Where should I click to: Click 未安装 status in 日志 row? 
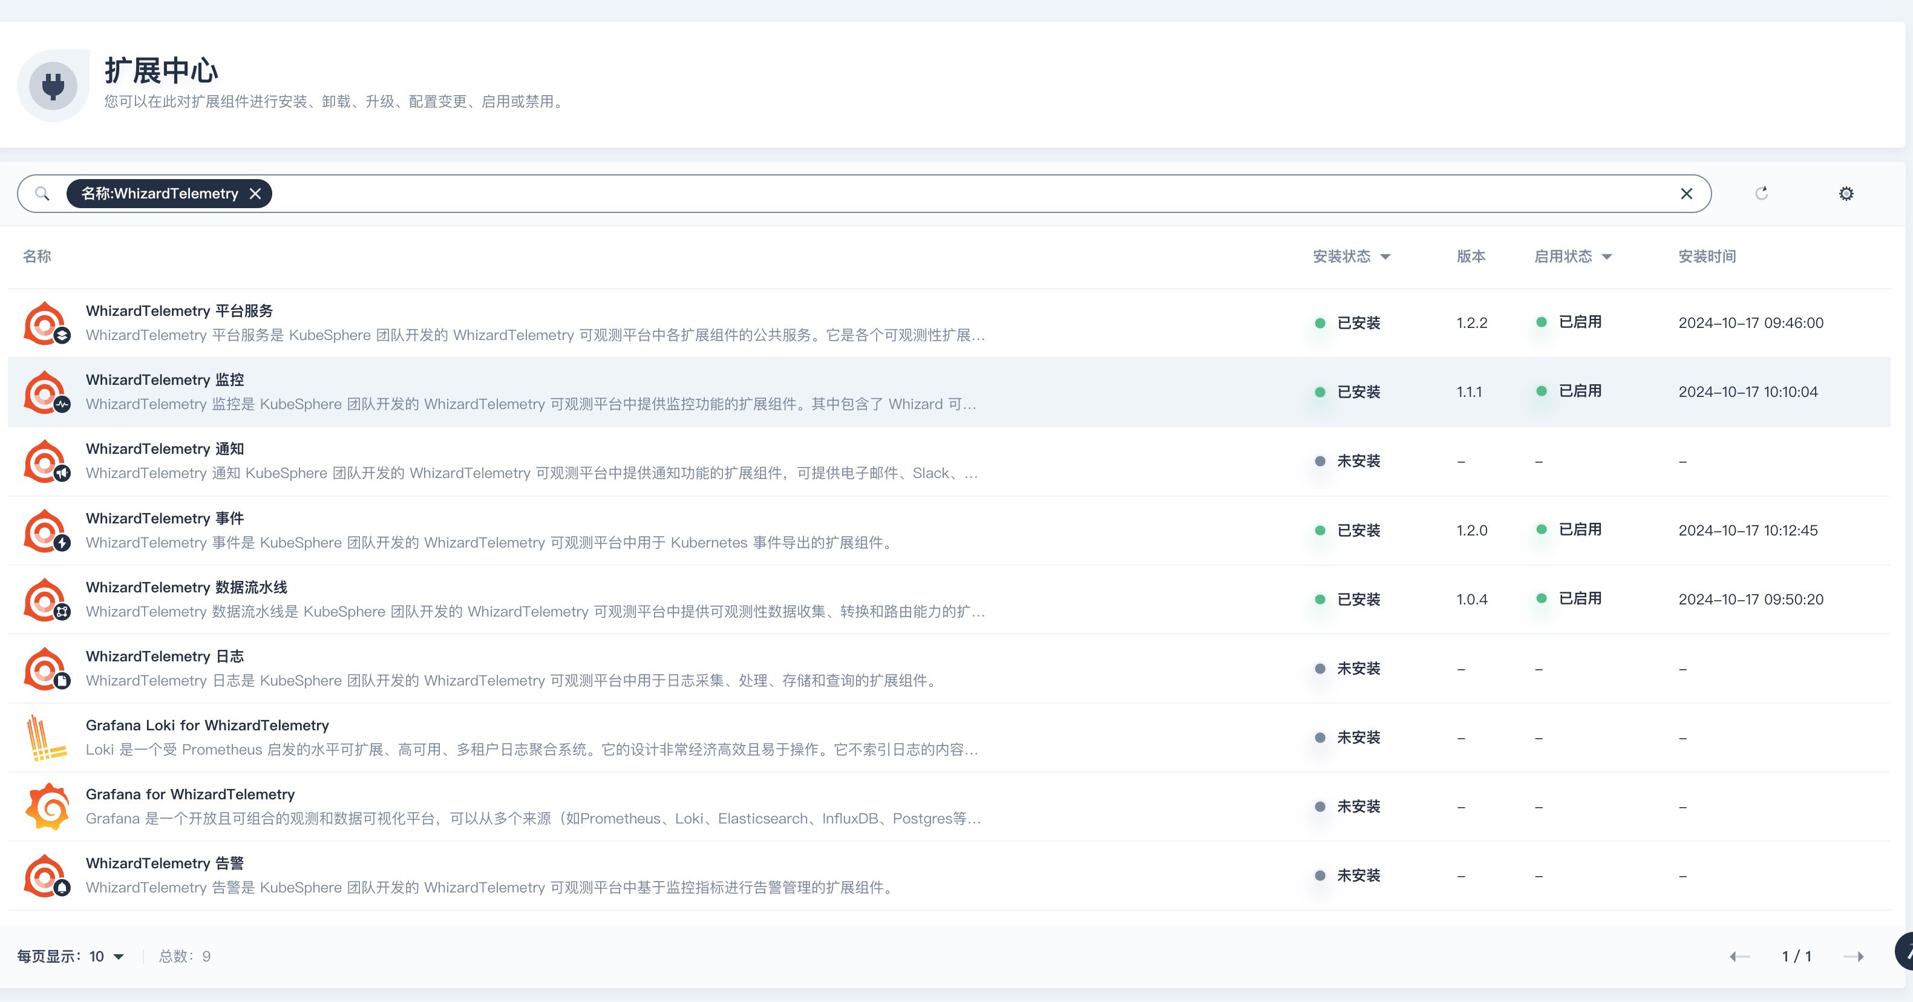tap(1347, 669)
